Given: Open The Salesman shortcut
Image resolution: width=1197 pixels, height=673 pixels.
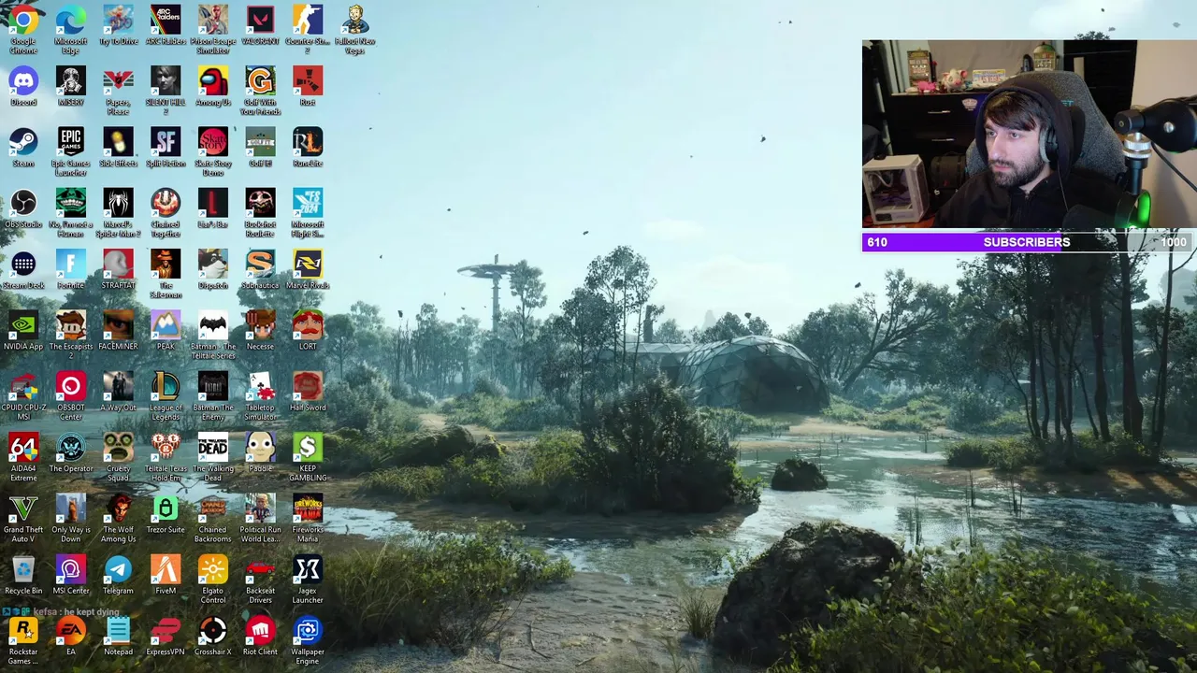Looking at the screenshot, I should (x=166, y=272).
